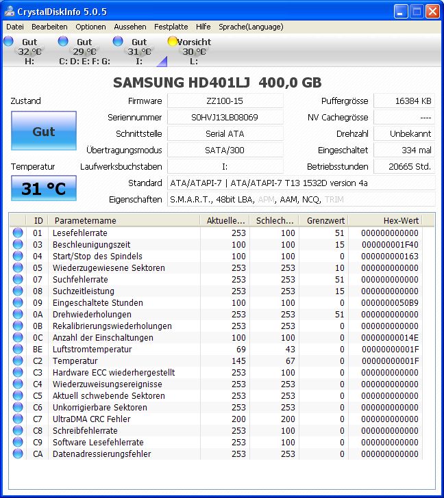The height and width of the screenshot is (498, 444).
Task: Click the Eingeschaltet value 334 mal
Action: coord(404,150)
